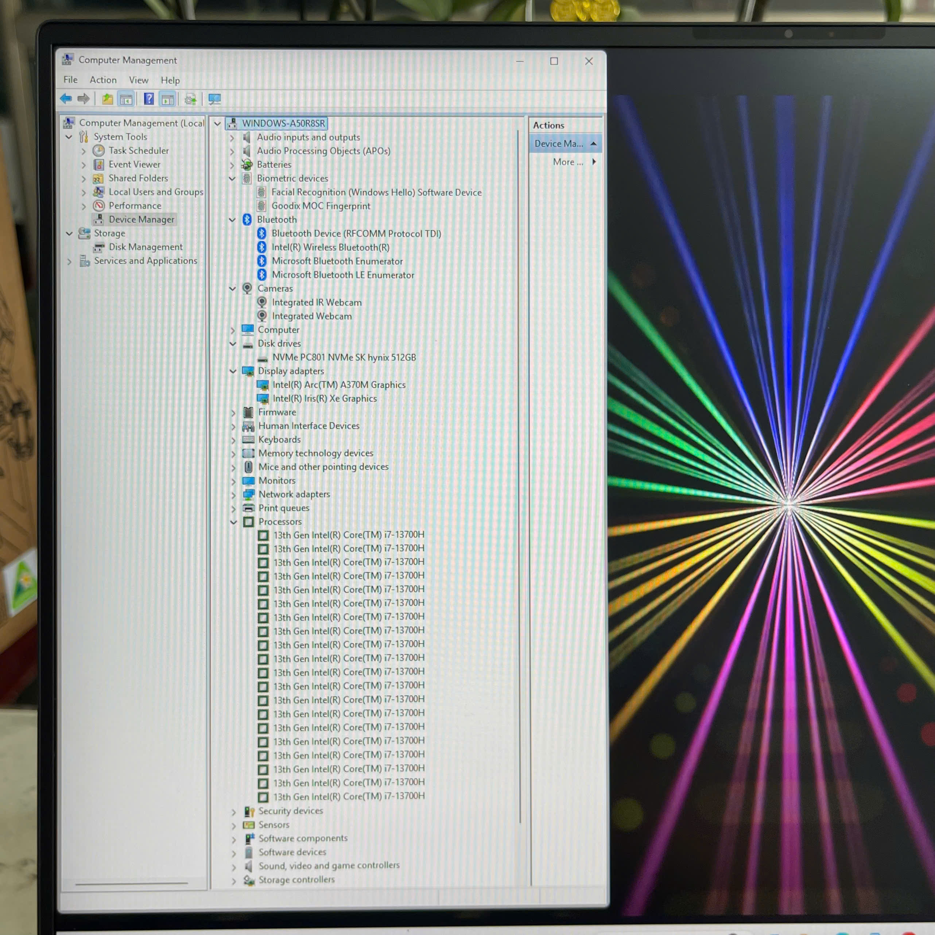
Task: Expand the Memory technology devices category
Action: pos(233,454)
